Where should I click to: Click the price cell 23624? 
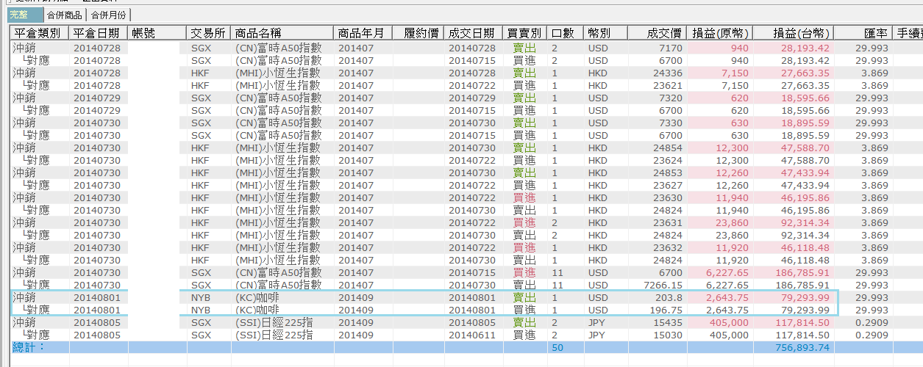click(x=657, y=160)
